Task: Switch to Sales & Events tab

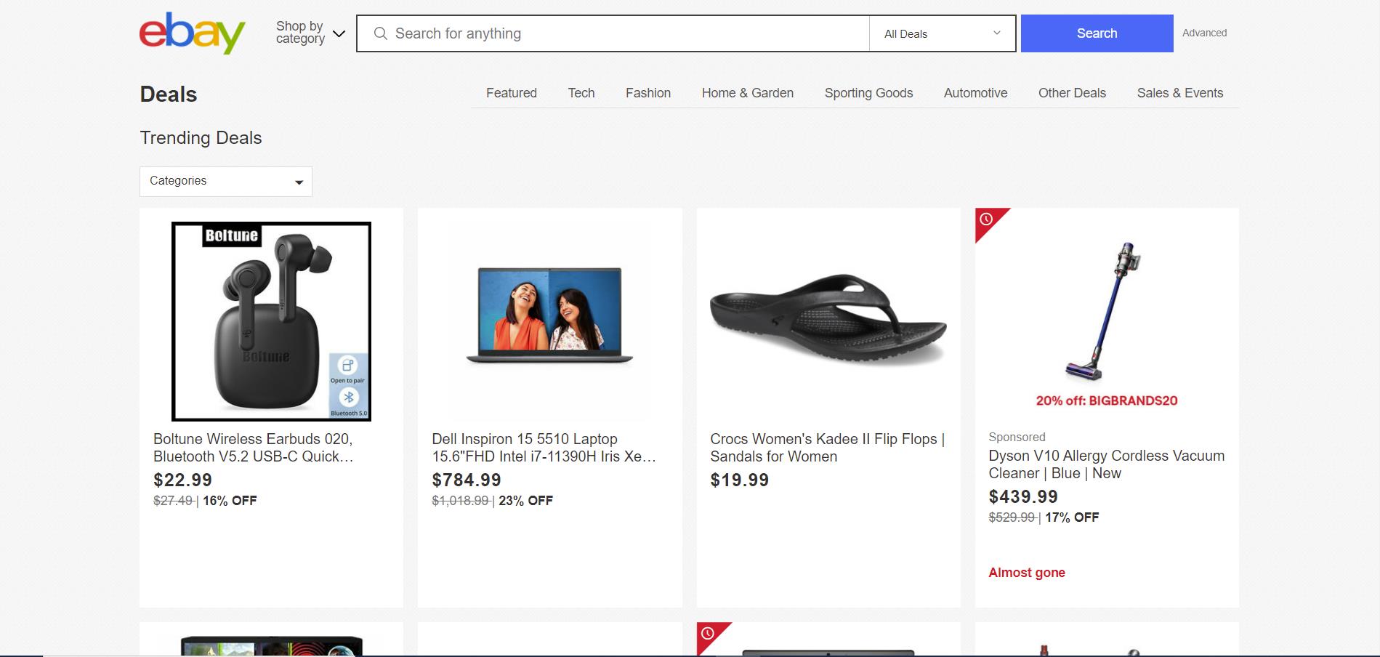Action: (x=1180, y=93)
